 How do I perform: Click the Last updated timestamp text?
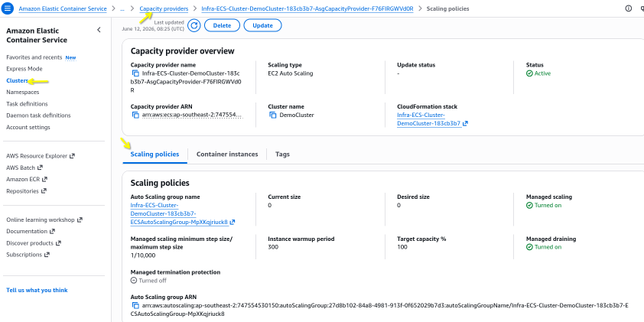click(x=153, y=26)
